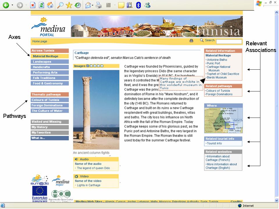Viewport: 279px width, 209px height.
Task: Open Folk Traditions menu item
Action: point(50,78)
